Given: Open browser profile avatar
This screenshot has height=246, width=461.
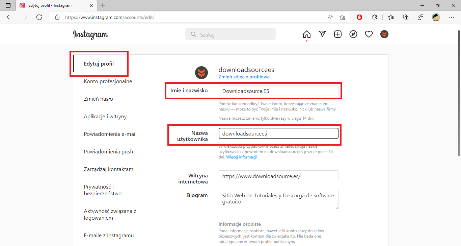Looking at the screenshot, I should click(x=436, y=17).
